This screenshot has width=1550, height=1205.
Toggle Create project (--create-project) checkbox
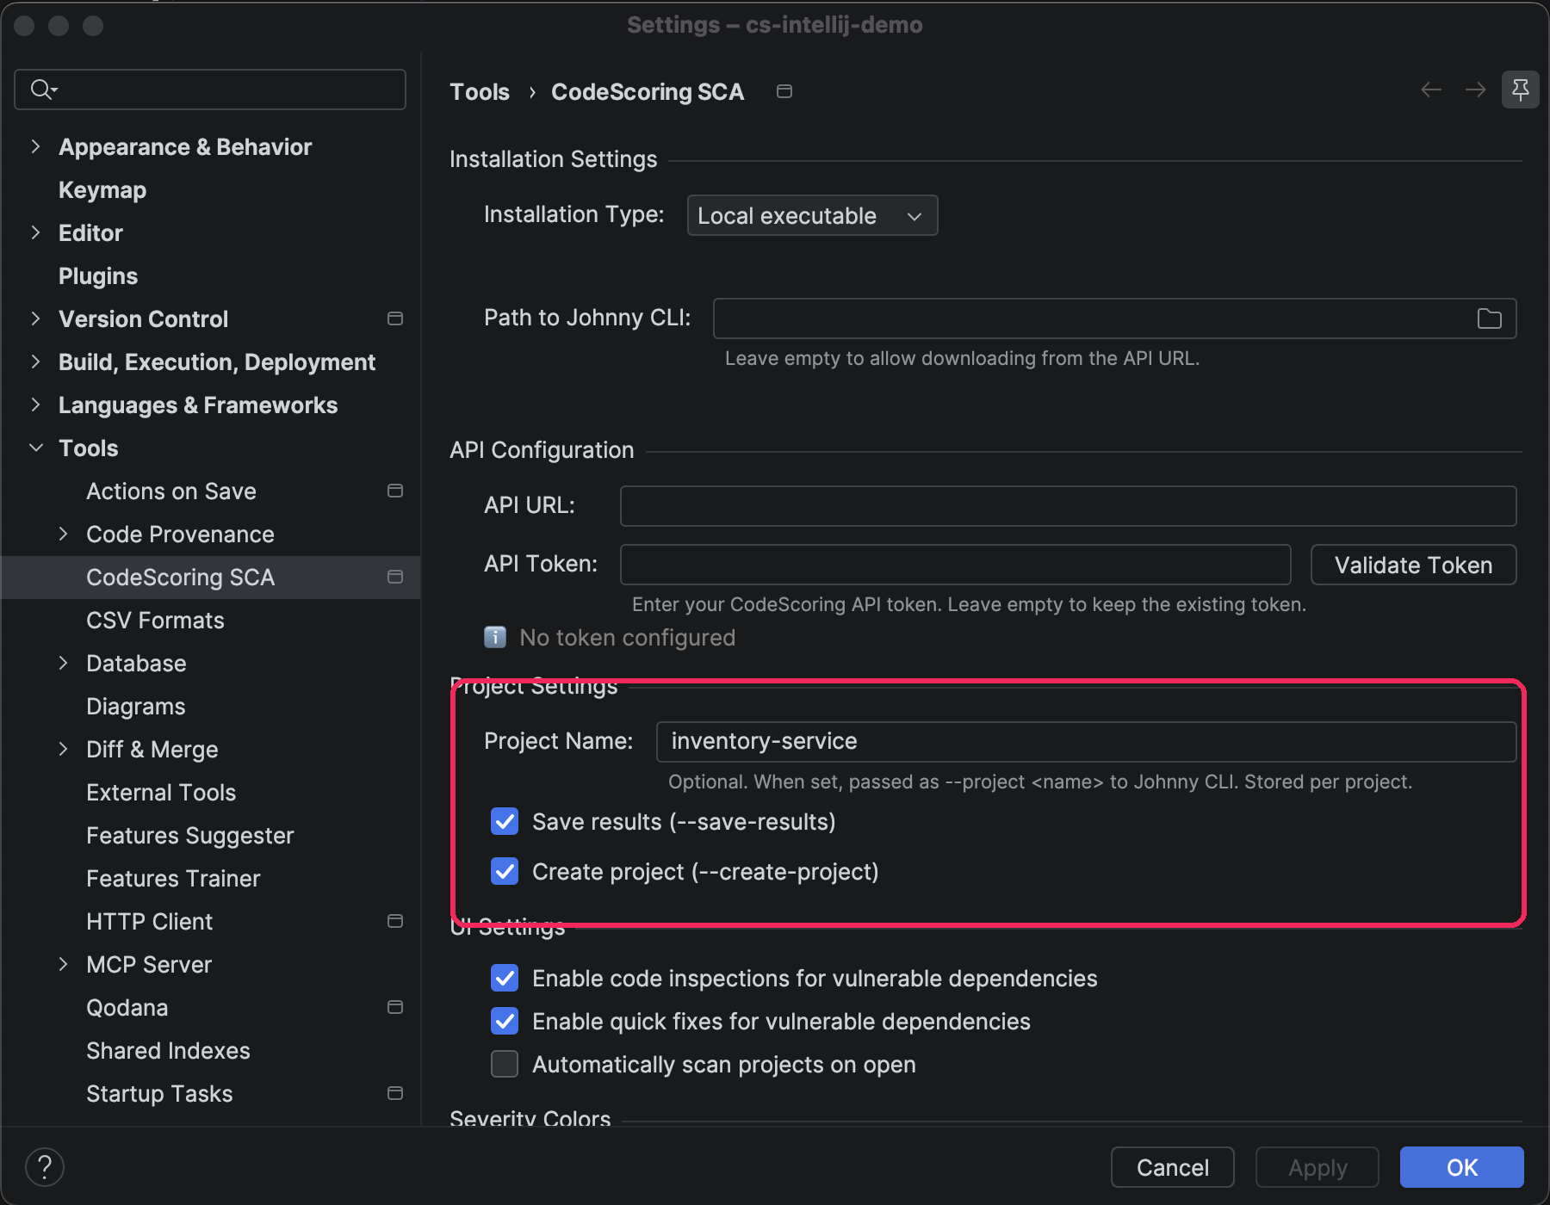pos(505,871)
